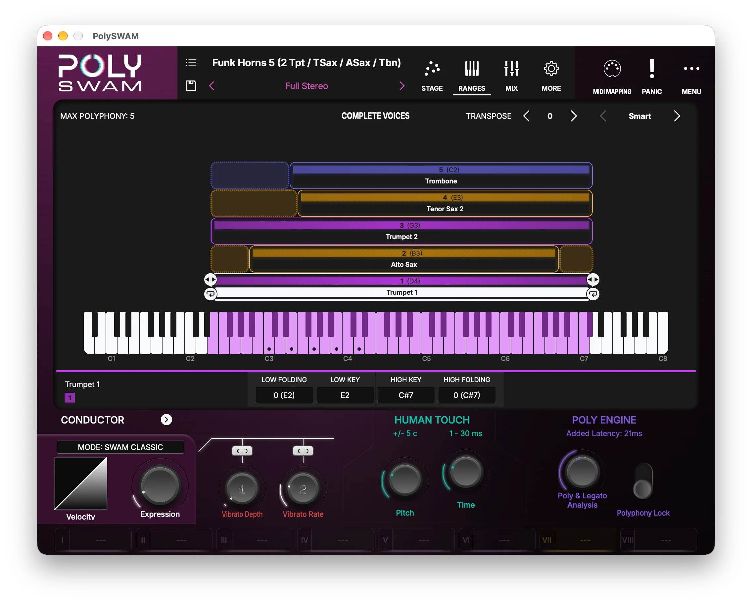This screenshot has width=752, height=604.
Task: Flip the Polyphony Lock switch
Action: click(x=643, y=481)
